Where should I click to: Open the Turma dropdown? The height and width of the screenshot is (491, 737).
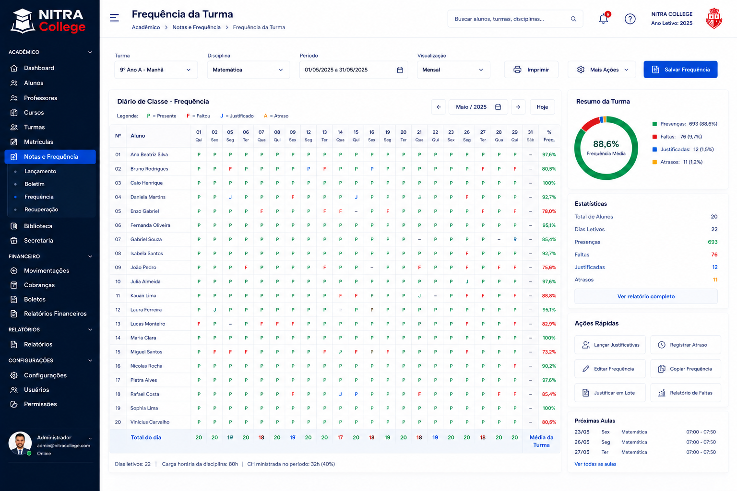click(156, 70)
